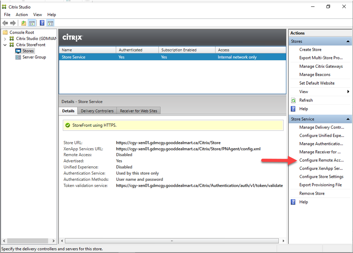Select Console Root in tree

pyautogui.click(x=22, y=32)
